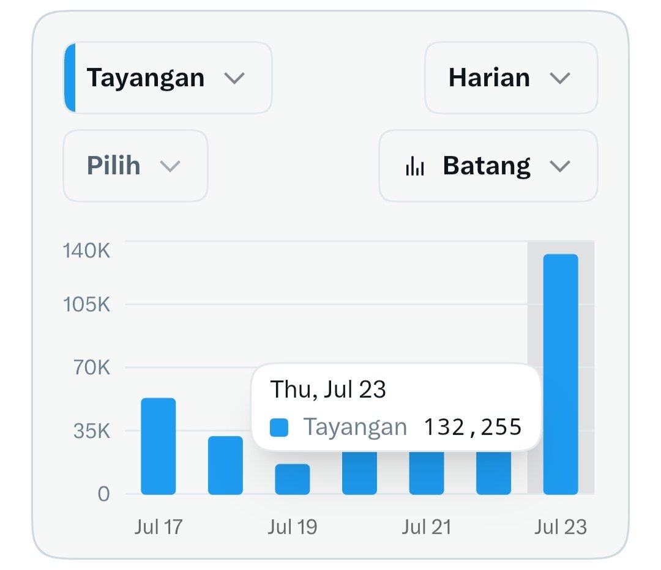
Task: Click the '132,255' tooltip value
Action: point(473,427)
